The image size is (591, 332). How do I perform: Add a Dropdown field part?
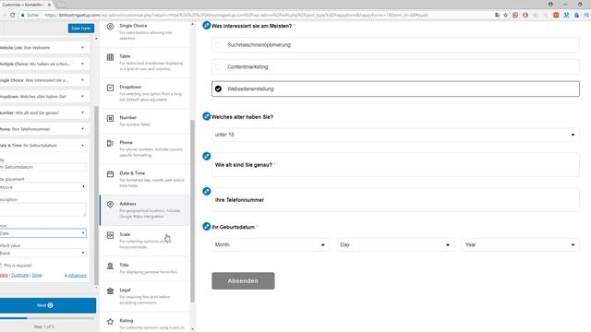point(145,93)
